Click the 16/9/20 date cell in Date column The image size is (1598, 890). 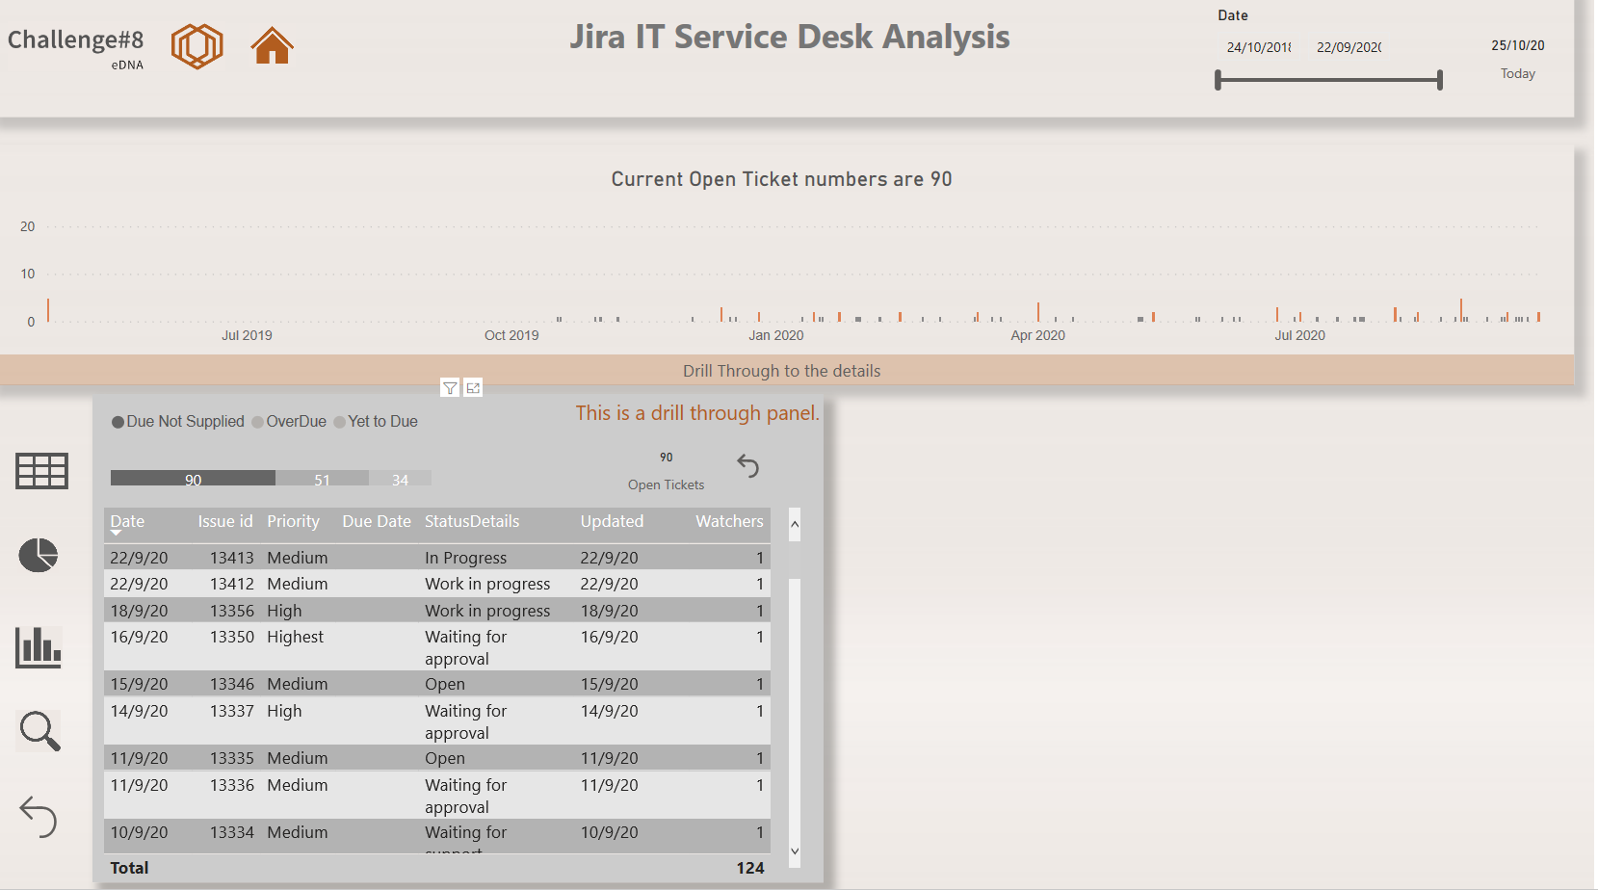139,637
